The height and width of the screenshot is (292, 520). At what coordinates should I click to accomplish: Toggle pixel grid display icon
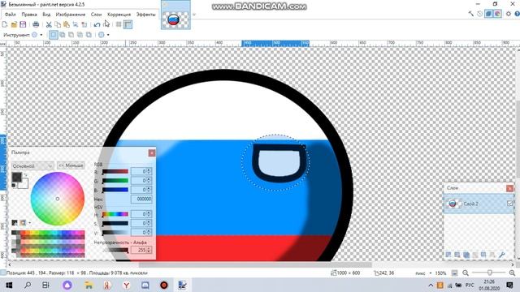tap(119, 24)
